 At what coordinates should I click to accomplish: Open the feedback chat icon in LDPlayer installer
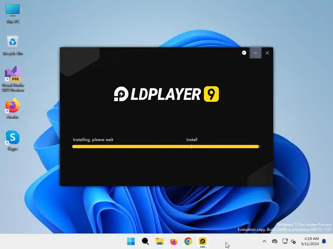point(244,53)
